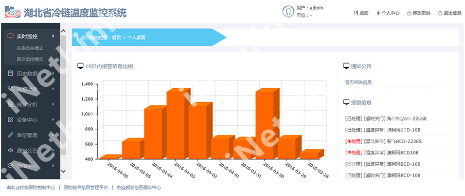
Task: Expand the 历史数据 menu arrow
Action: pyautogui.click(x=53, y=73)
